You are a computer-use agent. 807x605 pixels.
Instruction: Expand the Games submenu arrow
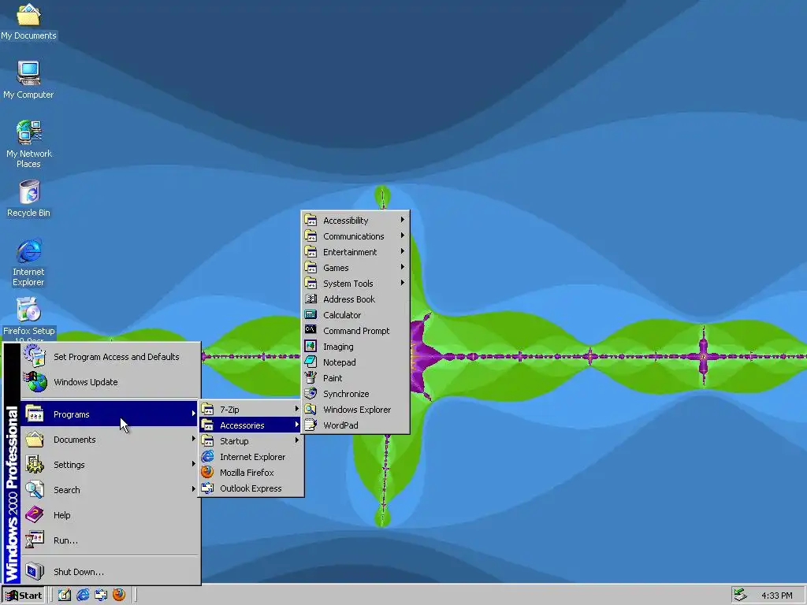pyautogui.click(x=403, y=267)
